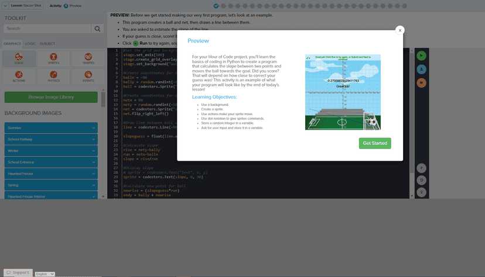Click the Use a background objective

[x=214, y=105]
